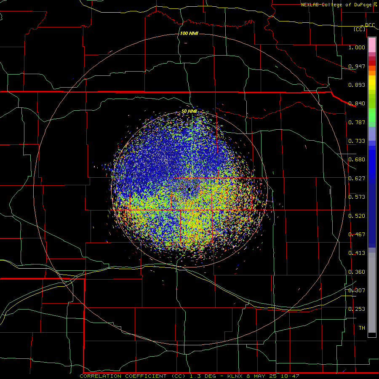Select the 0.893 legend value
Screen dimensions: 379x379
point(357,85)
